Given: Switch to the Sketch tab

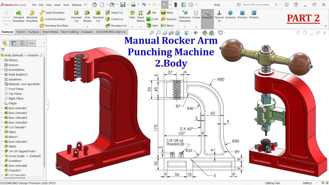Looking at the screenshot, I should pyautogui.click(x=21, y=32).
